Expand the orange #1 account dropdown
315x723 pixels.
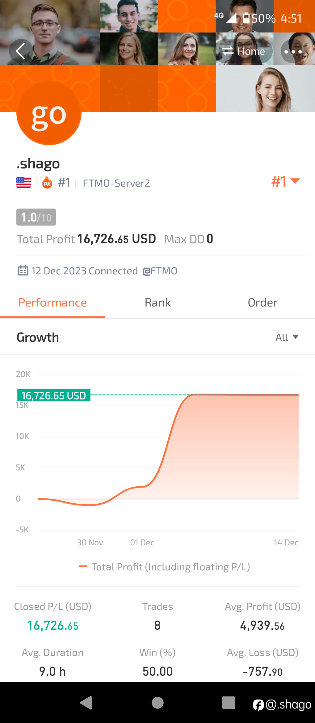[285, 181]
